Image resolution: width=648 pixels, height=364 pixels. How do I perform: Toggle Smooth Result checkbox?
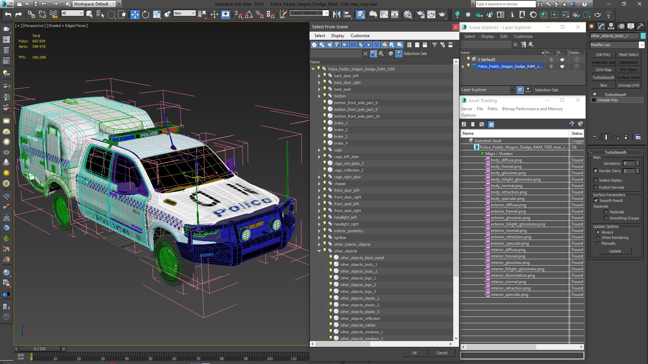click(596, 201)
